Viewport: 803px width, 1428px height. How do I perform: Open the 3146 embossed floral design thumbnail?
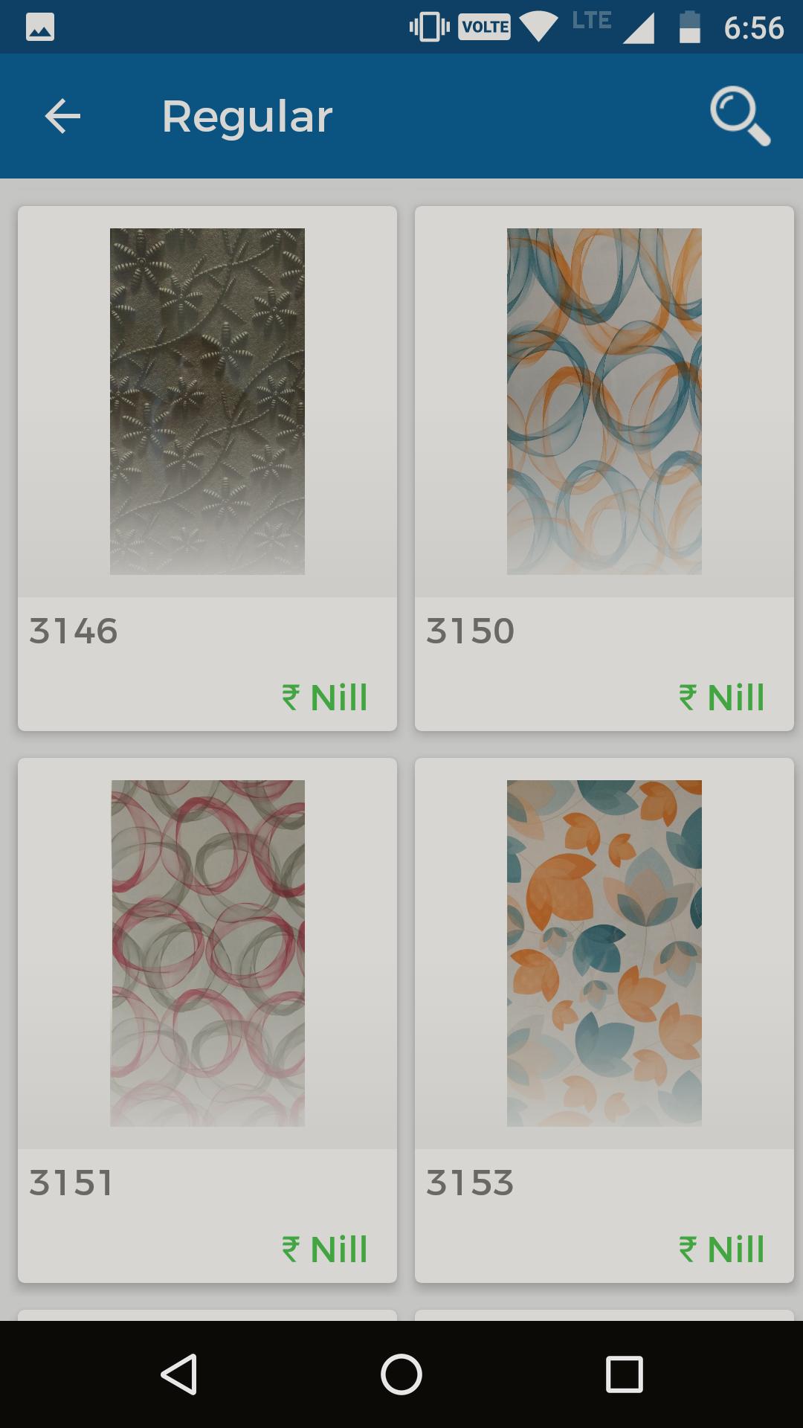click(x=207, y=402)
